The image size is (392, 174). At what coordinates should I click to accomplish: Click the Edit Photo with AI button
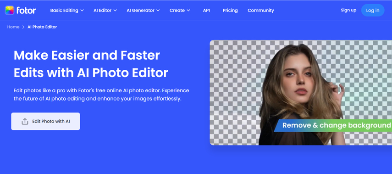[x=45, y=121]
